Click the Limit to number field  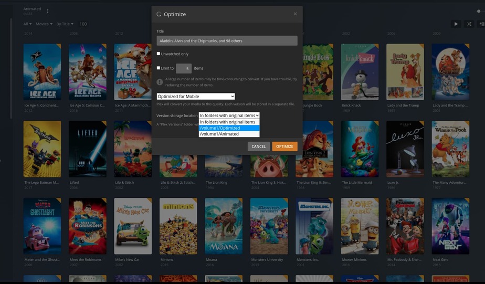[x=184, y=68]
